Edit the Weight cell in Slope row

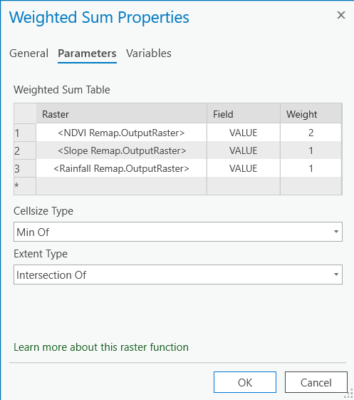(x=311, y=150)
